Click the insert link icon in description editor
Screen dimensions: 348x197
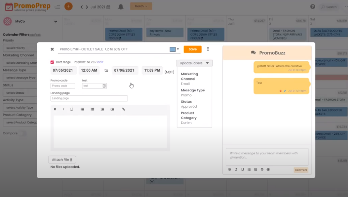tap(123, 109)
